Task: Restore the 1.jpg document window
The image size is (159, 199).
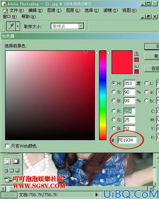Action: (149, 17)
